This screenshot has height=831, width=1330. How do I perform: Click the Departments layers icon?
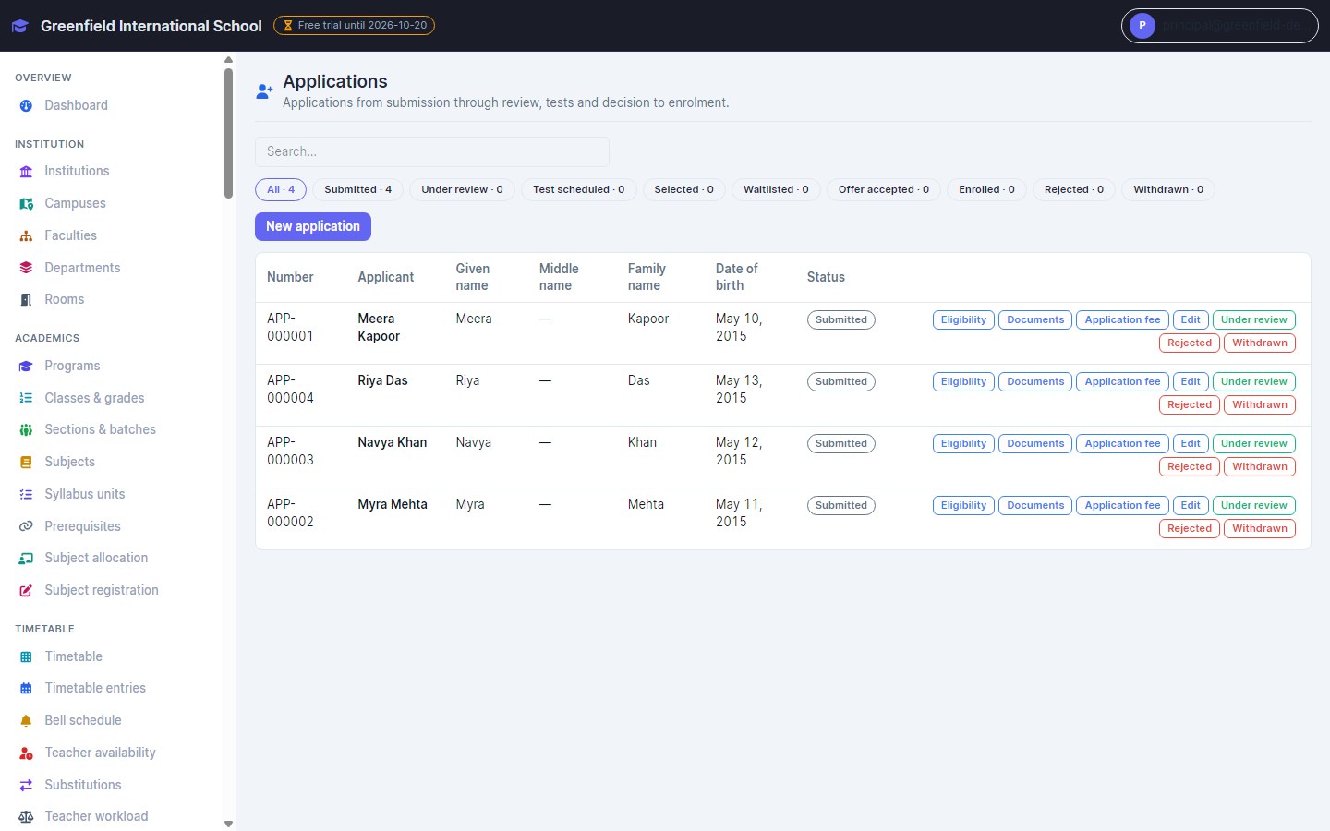point(26,268)
